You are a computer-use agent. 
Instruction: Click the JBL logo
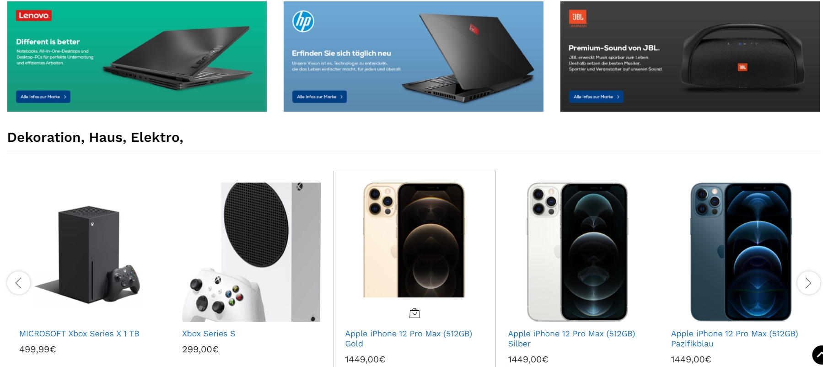[578, 17]
